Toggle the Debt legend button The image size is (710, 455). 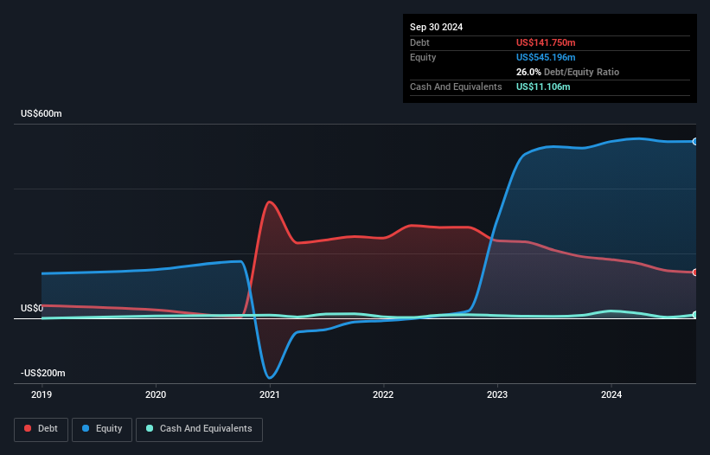point(42,429)
